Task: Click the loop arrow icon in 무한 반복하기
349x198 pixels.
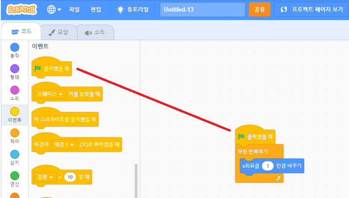Action: [x=278, y=178]
